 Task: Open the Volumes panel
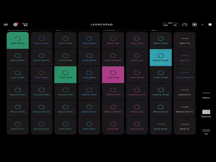coord(206,114)
